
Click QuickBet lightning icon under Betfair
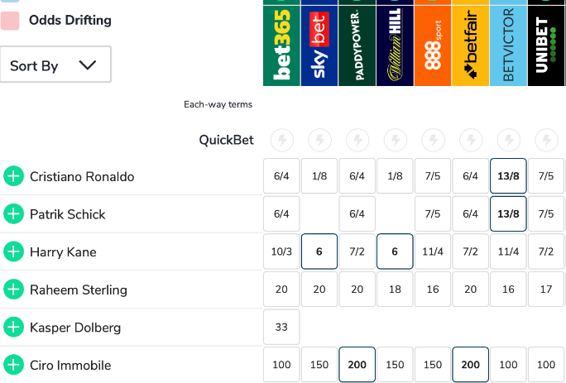pos(471,140)
